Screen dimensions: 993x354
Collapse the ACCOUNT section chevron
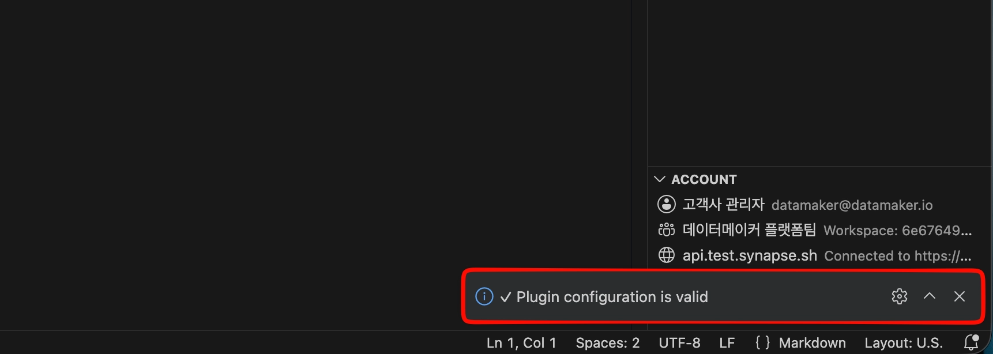tap(660, 179)
